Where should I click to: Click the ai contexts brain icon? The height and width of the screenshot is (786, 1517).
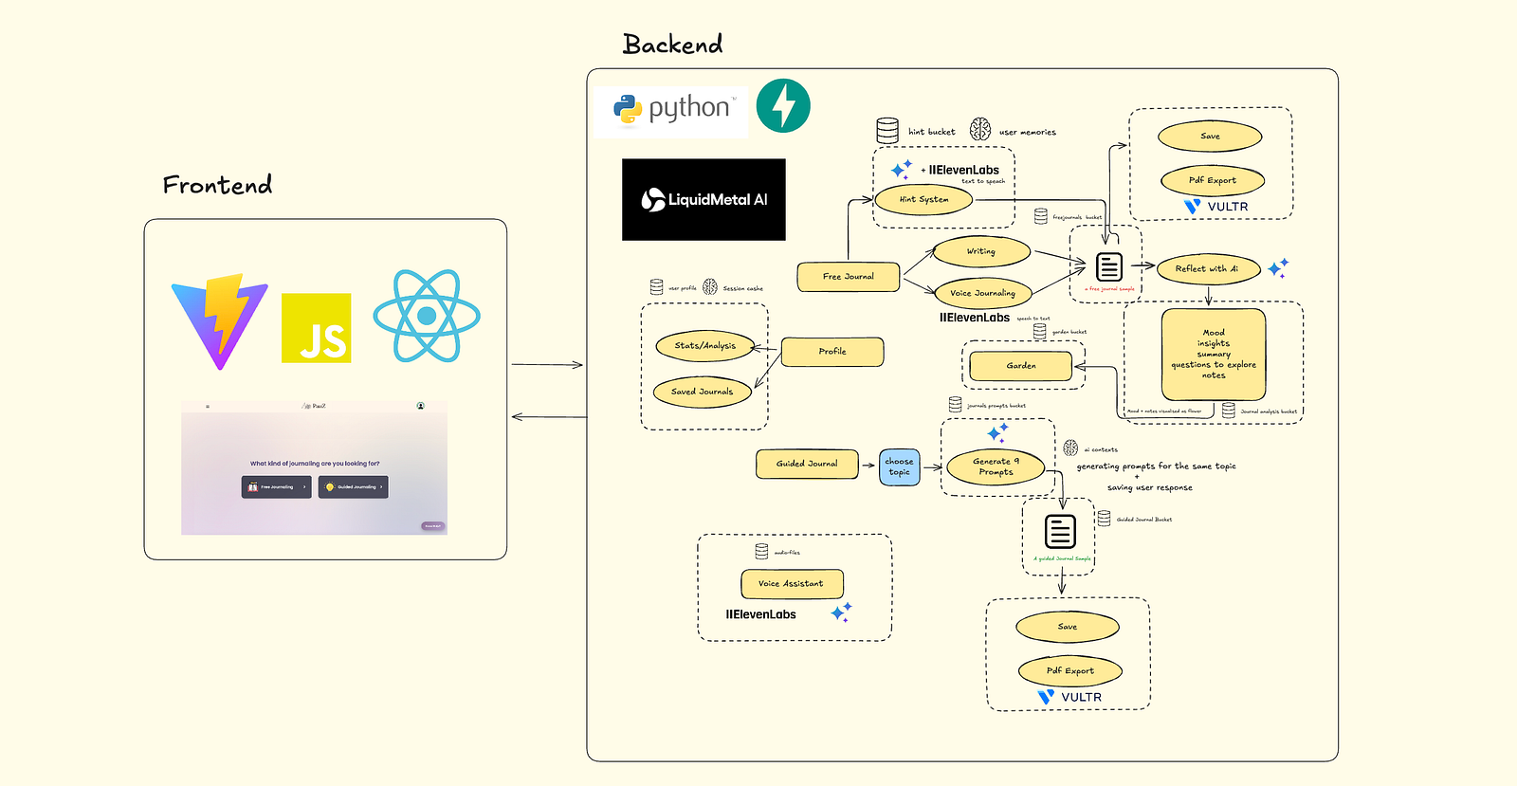[1070, 448]
